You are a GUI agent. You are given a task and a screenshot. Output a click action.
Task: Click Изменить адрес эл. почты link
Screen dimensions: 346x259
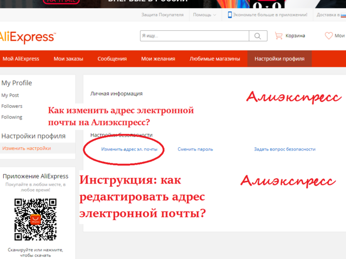click(x=129, y=149)
